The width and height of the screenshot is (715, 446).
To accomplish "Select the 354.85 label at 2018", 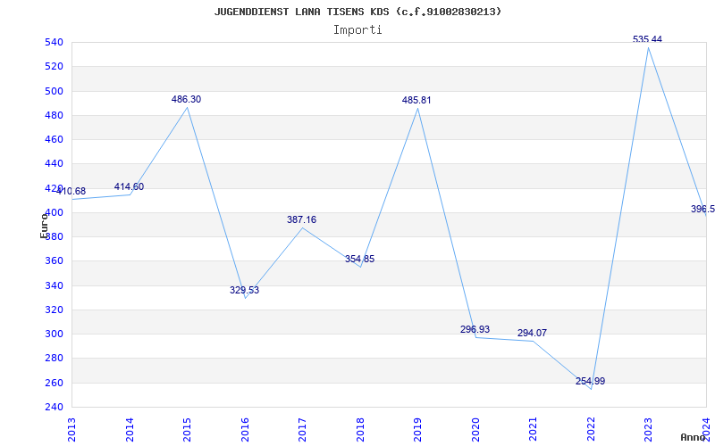I will click(360, 259).
